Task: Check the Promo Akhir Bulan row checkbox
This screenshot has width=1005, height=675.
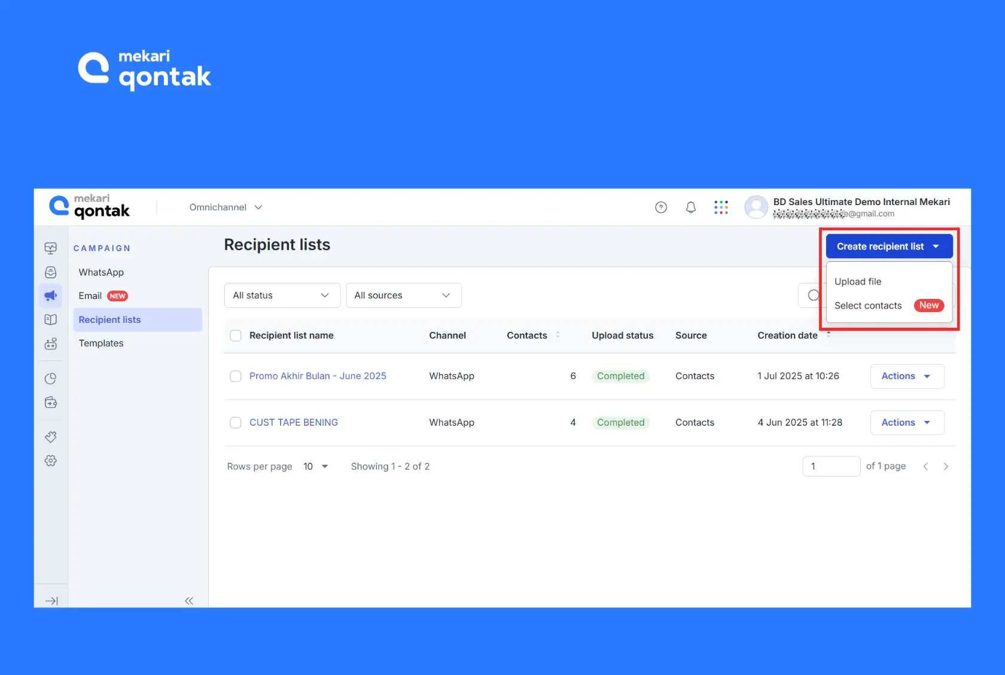Action: (236, 376)
